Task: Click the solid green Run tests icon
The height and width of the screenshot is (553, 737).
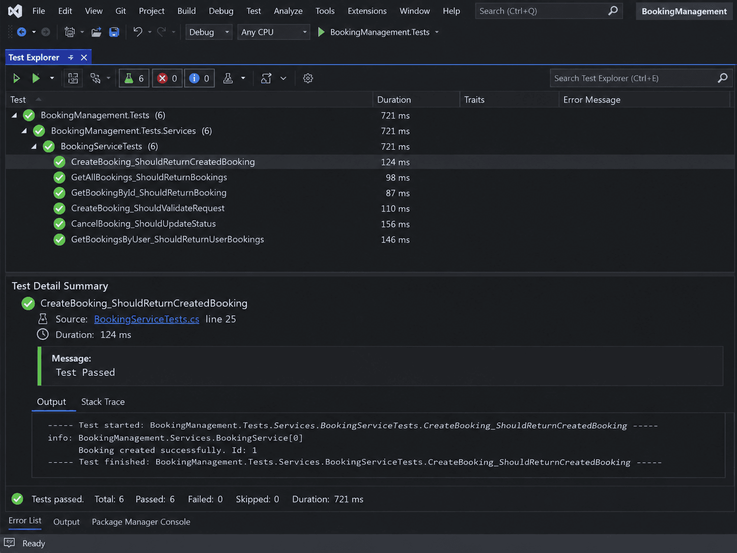Action: coord(36,78)
